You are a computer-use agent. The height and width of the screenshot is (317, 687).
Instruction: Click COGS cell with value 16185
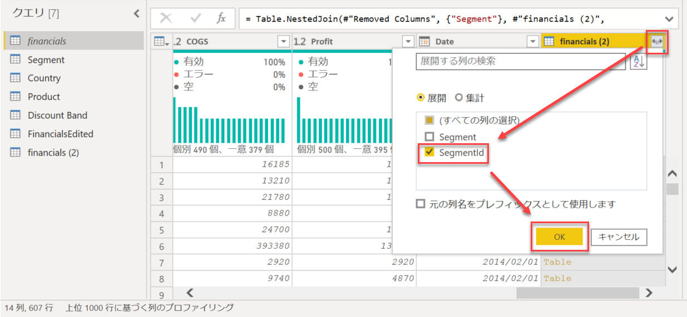233,165
